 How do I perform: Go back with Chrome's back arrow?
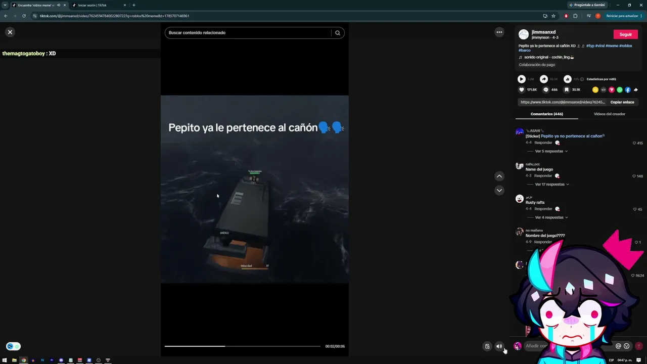pos(6,16)
